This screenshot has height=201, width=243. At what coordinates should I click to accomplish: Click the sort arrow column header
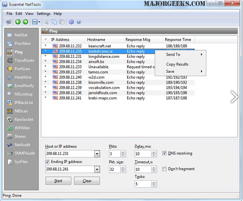coord(46,40)
